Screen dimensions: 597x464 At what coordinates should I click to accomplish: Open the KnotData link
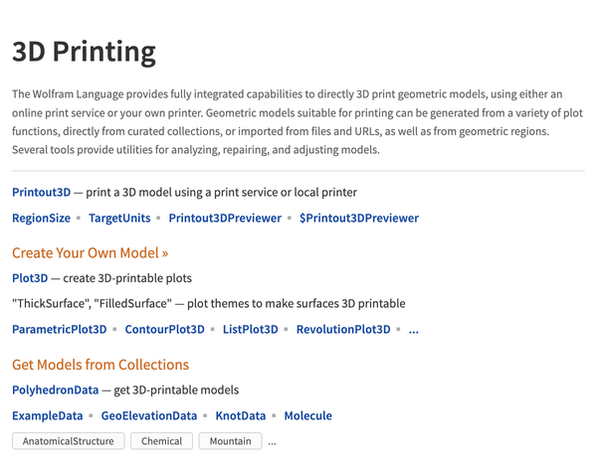241,415
